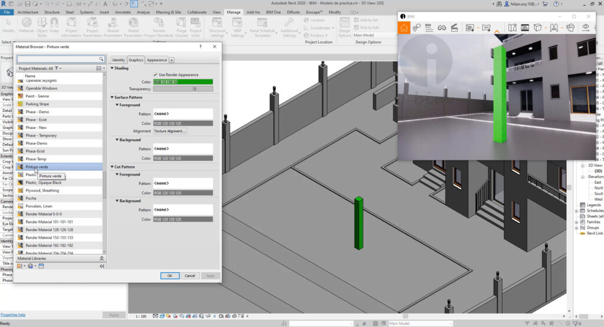Open the binoculars tool in IBIM toolbar
Viewport: 604px width, 327px height.
[x=441, y=28]
